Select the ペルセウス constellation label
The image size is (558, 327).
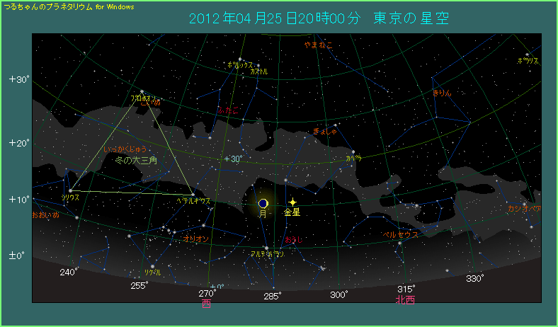pyautogui.click(x=401, y=234)
